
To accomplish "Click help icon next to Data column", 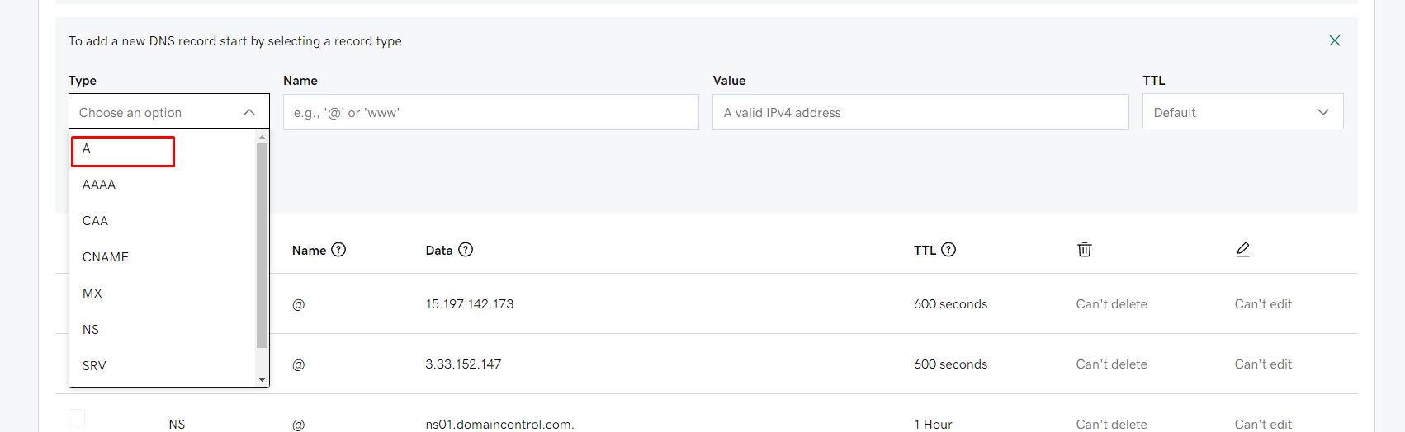I will [466, 250].
